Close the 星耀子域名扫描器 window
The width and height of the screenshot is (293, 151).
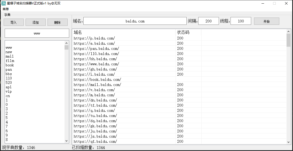[286, 3]
